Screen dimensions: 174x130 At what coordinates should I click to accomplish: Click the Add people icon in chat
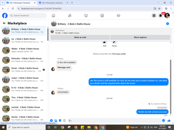point(104,42)
